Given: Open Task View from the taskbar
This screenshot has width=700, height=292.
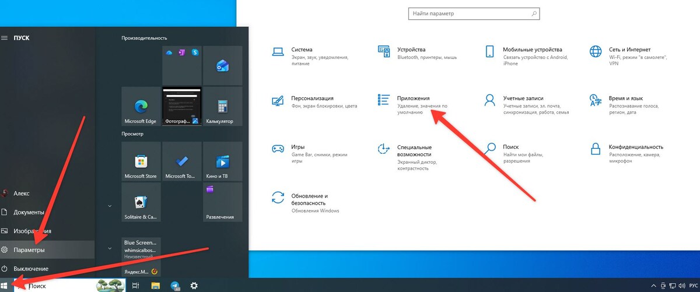Looking at the screenshot, I should click(x=135, y=286).
